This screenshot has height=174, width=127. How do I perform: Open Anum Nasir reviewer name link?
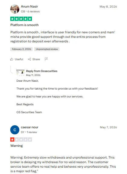(30, 6)
